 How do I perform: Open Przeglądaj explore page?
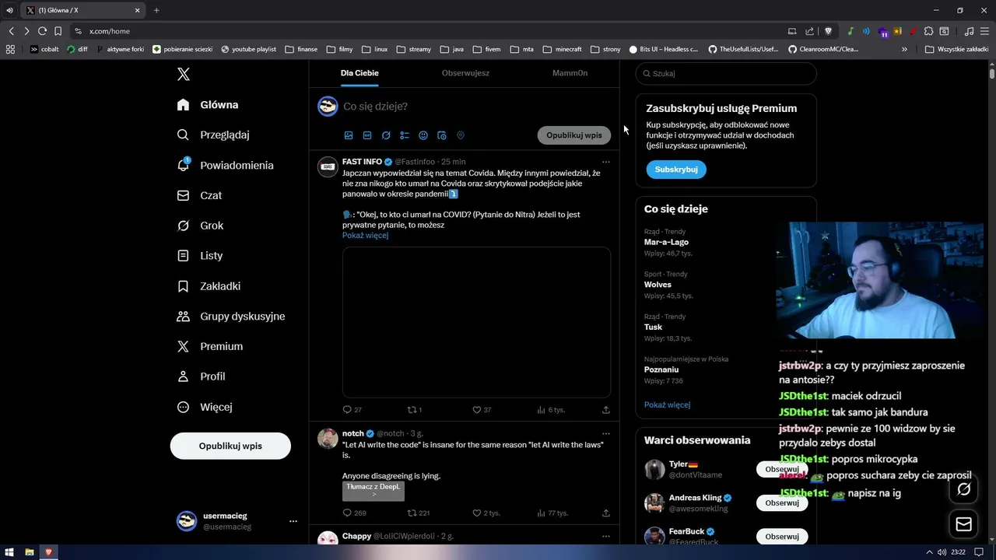pyautogui.click(x=213, y=135)
